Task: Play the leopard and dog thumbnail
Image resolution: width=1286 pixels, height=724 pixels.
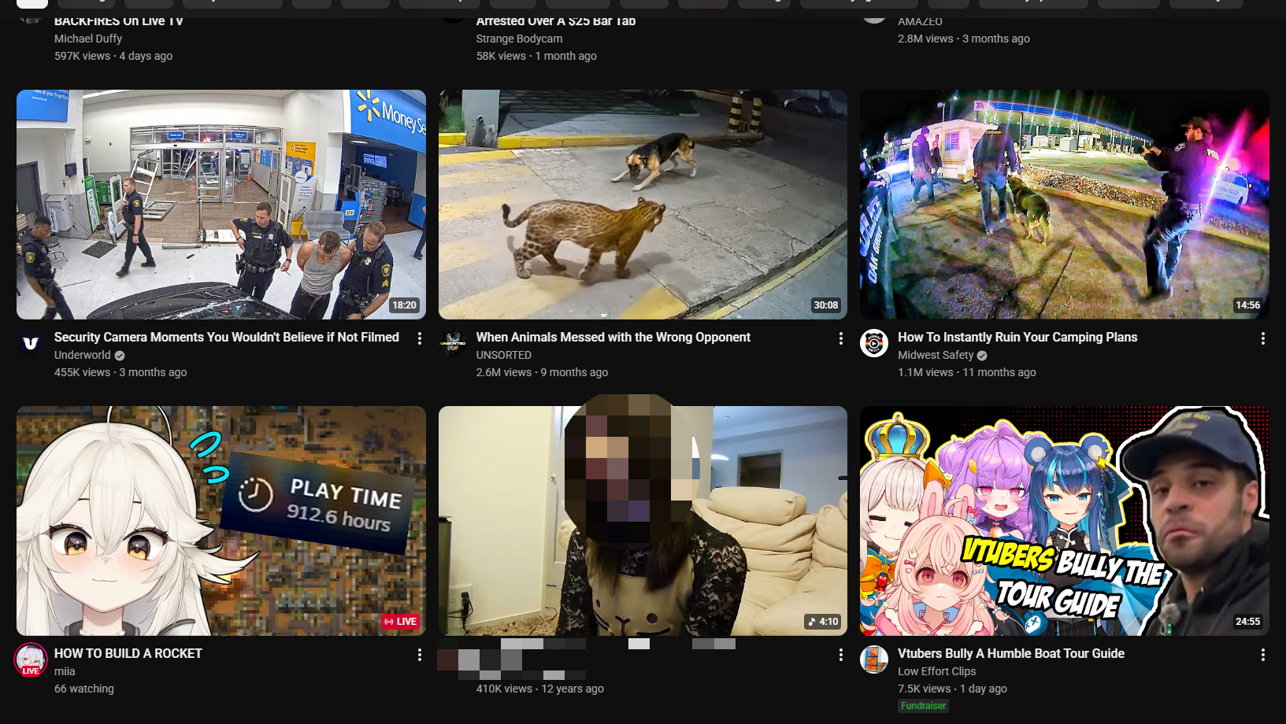Action: click(x=643, y=205)
